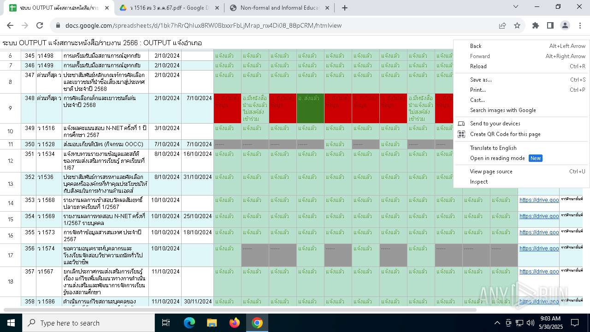The image size is (590, 332).
Task: Bookmark this page with the star icon
Action: 517,25
